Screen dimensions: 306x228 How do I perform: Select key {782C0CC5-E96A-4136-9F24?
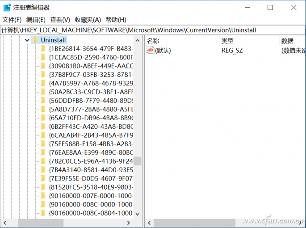[91, 161]
